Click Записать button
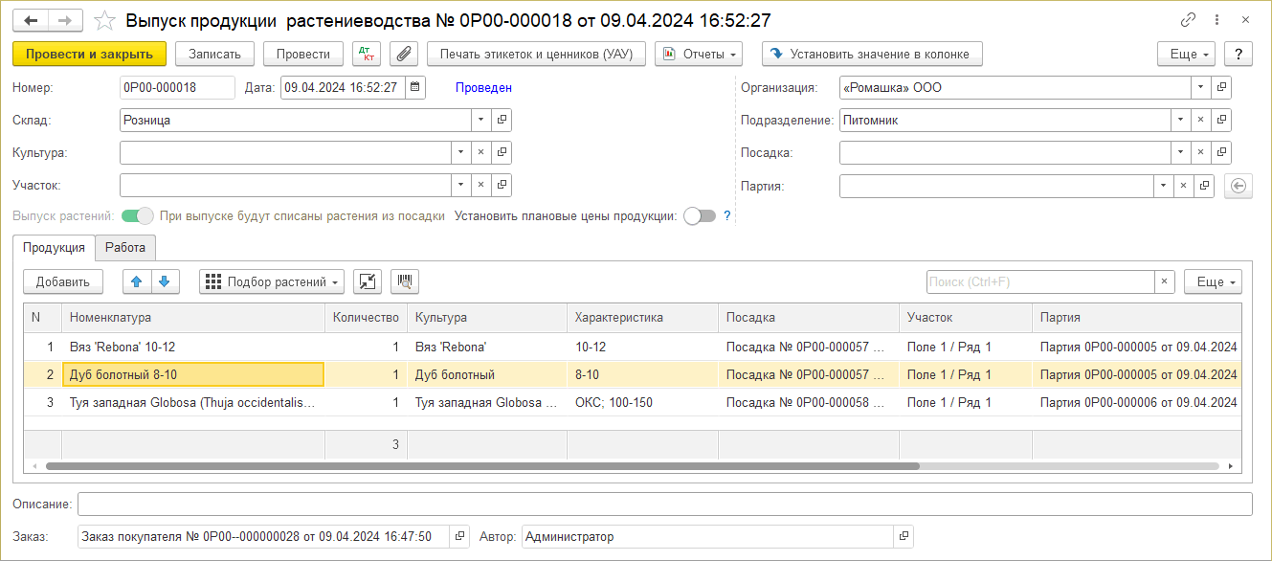 214,54
